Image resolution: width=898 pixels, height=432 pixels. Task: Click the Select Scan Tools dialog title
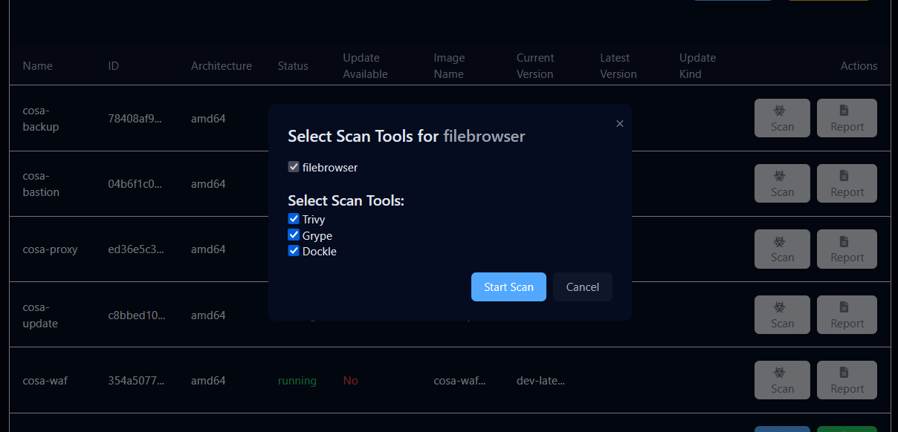[407, 137]
